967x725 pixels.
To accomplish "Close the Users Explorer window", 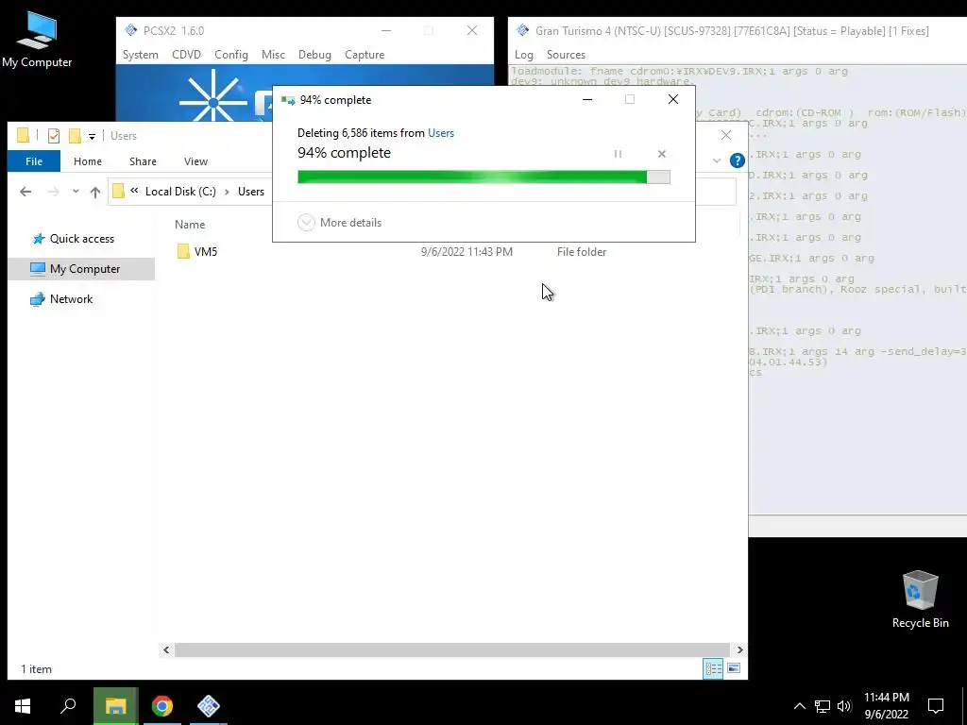I will click(726, 135).
